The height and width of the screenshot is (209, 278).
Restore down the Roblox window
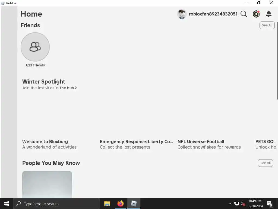259,3
